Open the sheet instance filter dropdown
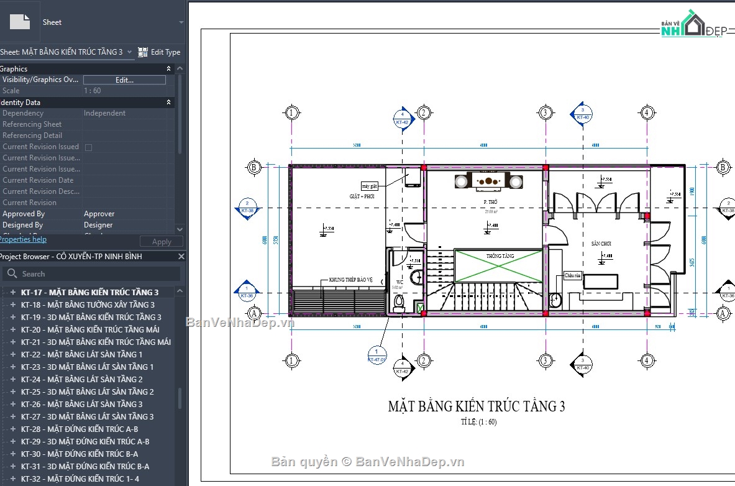Image resolution: width=735 pixels, height=486 pixels. point(130,52)
